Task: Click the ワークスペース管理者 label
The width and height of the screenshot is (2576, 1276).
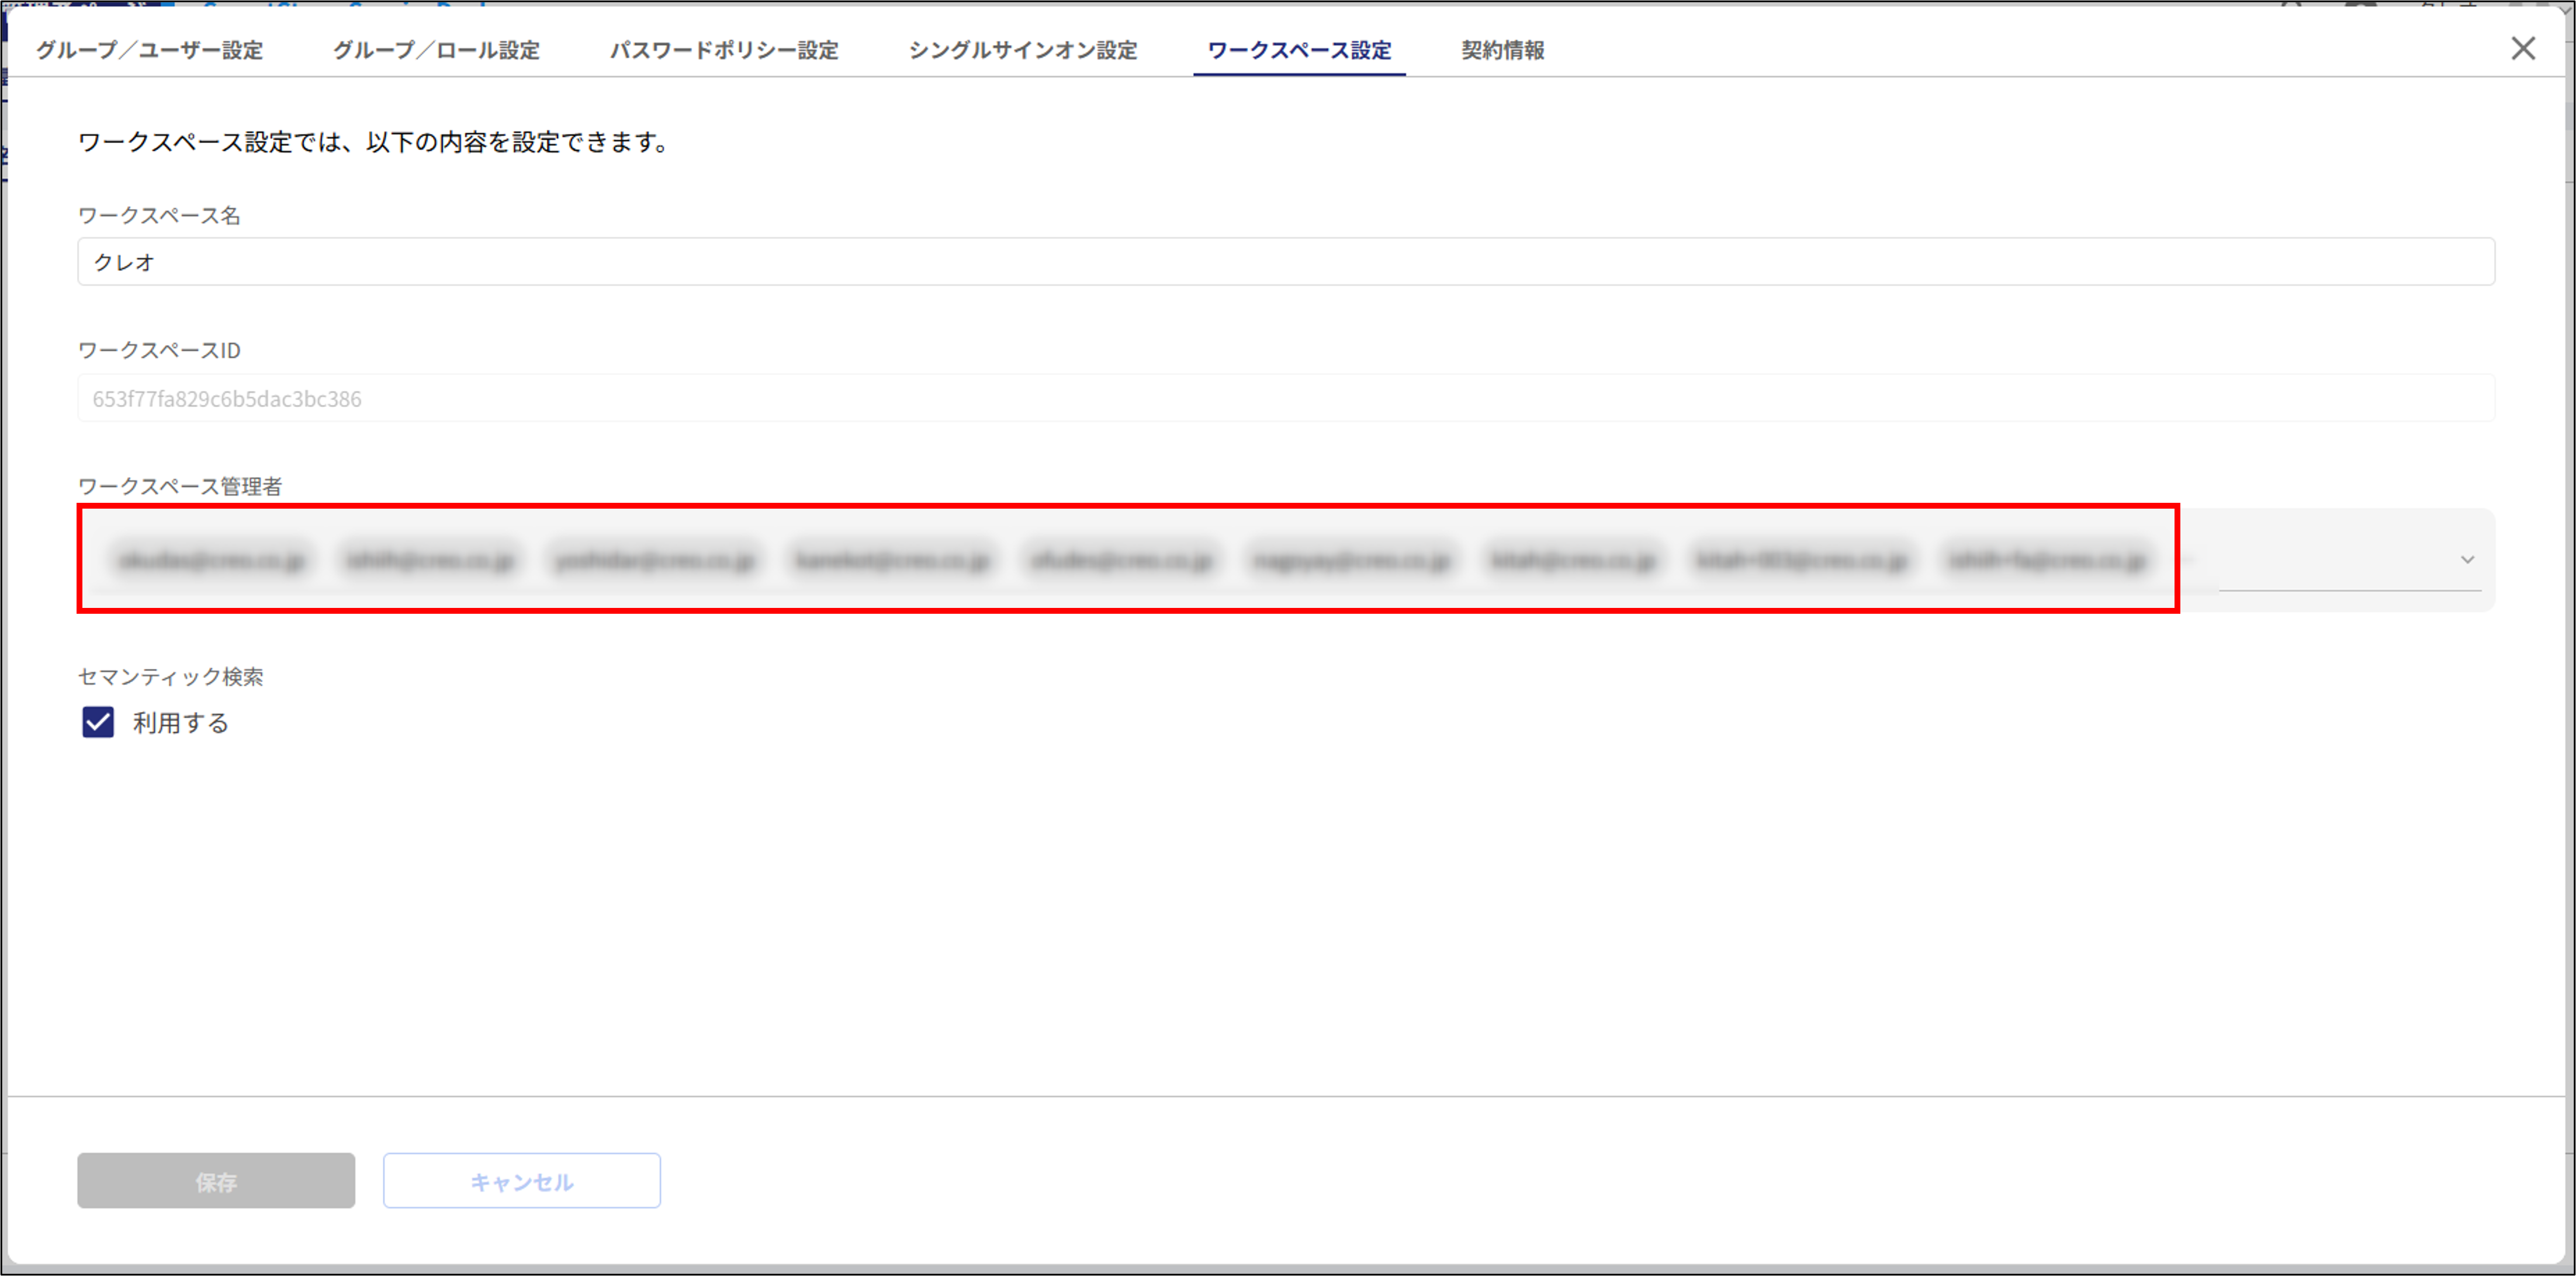Action: pos(180,486)
